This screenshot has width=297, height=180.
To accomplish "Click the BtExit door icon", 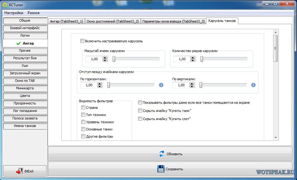I will pos(19,171).
